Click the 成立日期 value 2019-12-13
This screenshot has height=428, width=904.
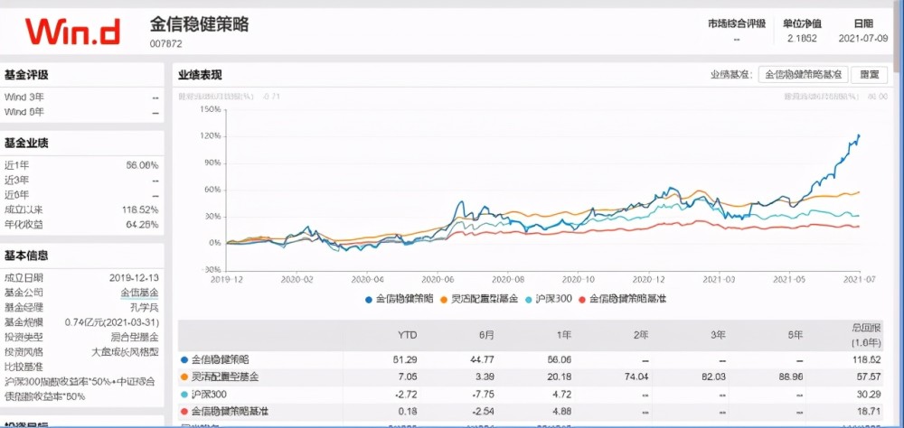(x=134, y=277)
